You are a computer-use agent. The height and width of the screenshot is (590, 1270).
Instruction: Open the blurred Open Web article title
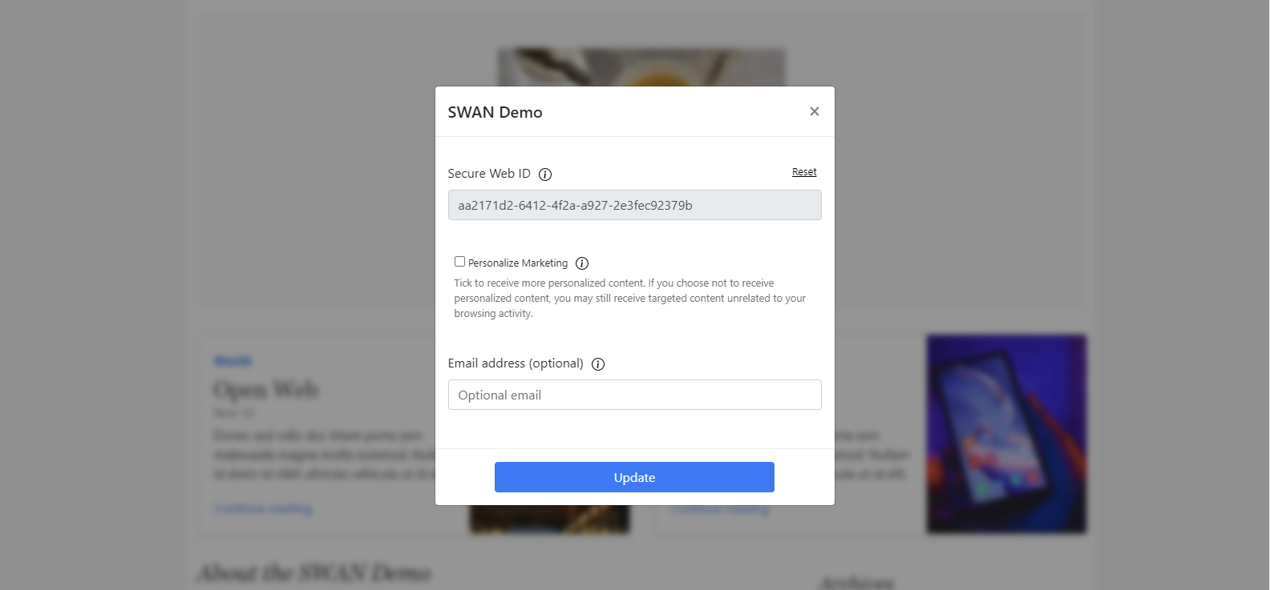tap(265, 390)
